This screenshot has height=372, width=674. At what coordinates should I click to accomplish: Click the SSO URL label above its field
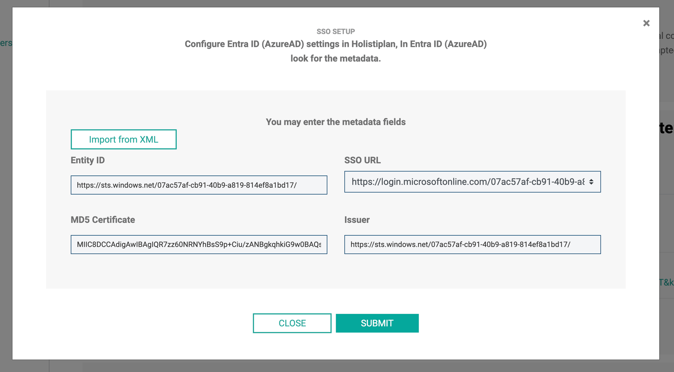point(362,160)
